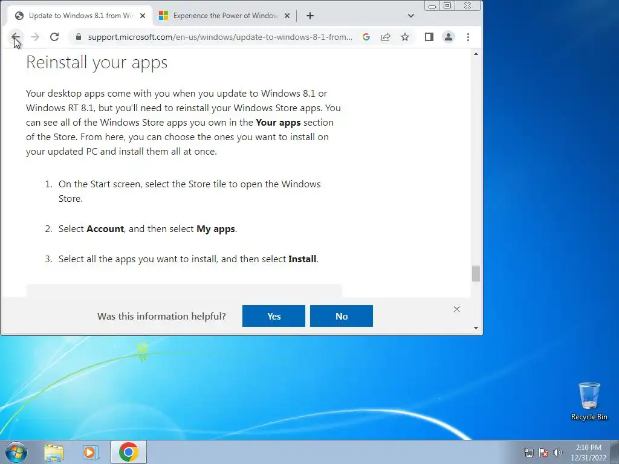Open the Chrome side panel
Image resolution: width=619 pixels, height=464 pixels.
pos(429,37)
